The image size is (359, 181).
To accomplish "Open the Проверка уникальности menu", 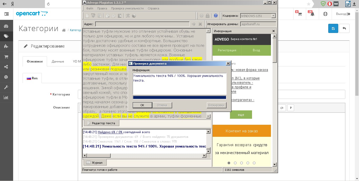I will (127, 8).
